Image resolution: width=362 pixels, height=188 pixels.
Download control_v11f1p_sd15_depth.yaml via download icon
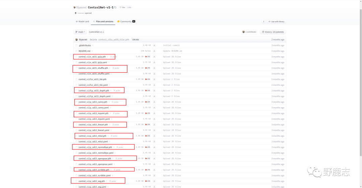click(x=154, y=96)
